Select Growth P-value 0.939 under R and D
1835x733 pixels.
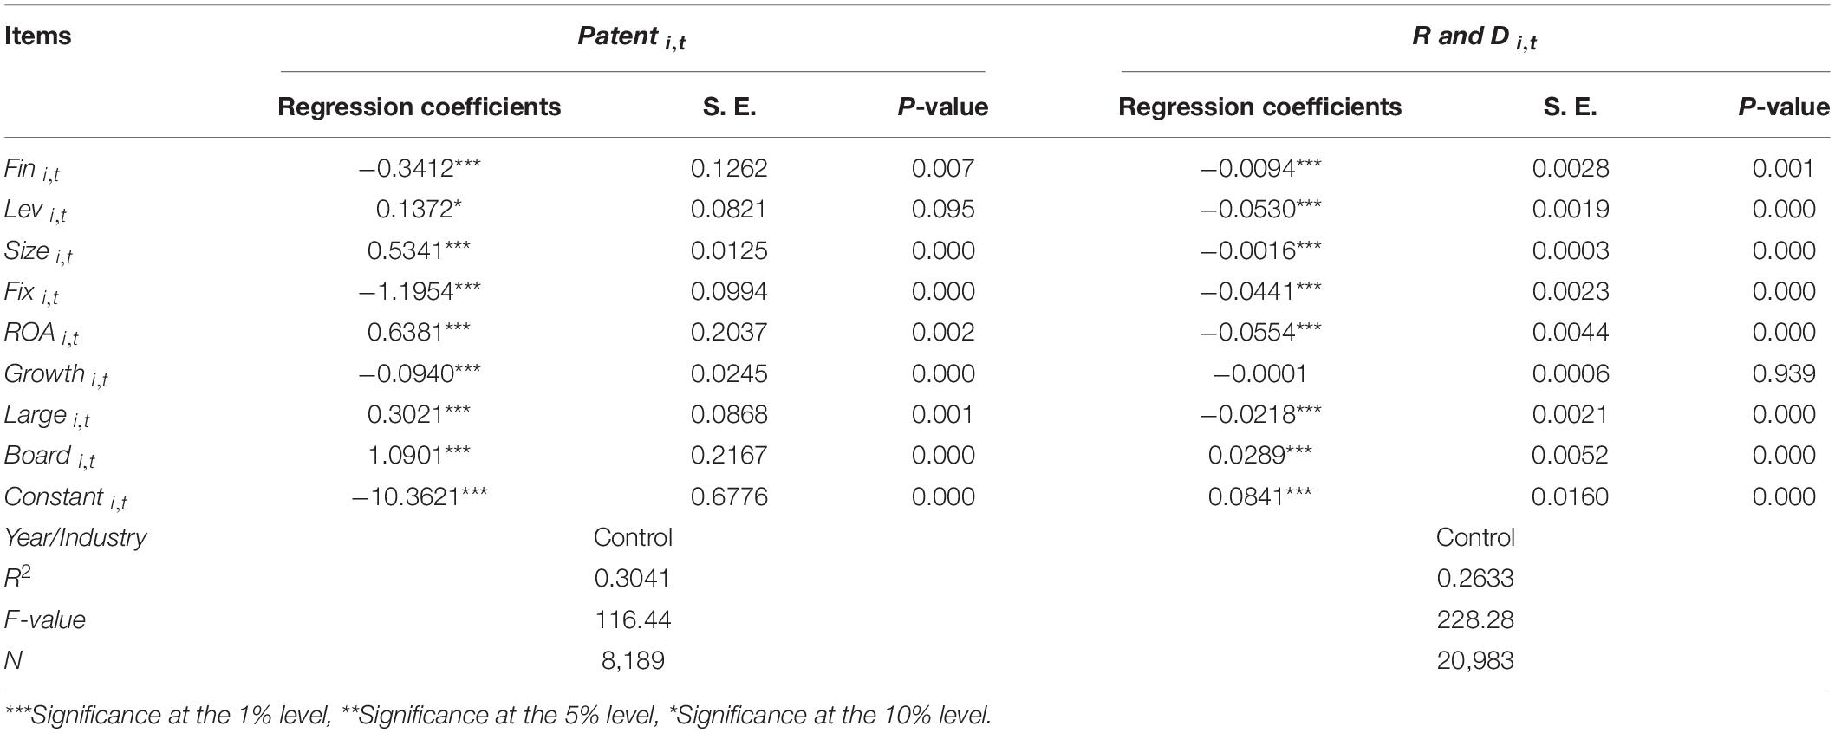pos(1783,373)
